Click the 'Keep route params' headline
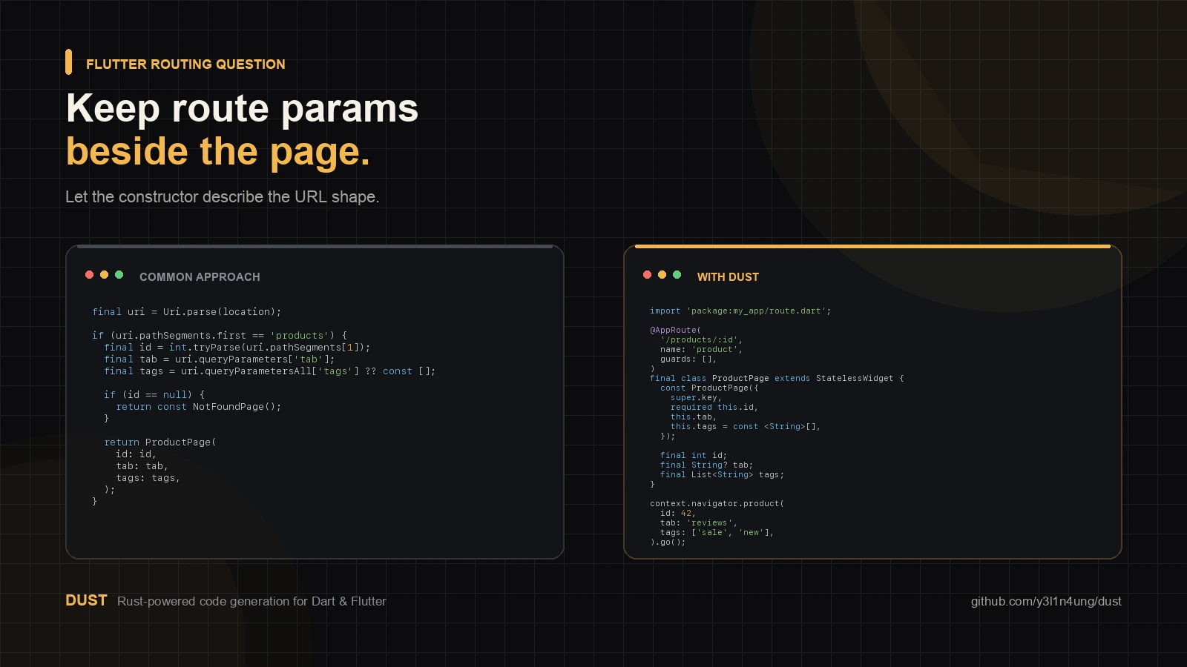The image size is (1187, 667). click(x=242, y=108)
